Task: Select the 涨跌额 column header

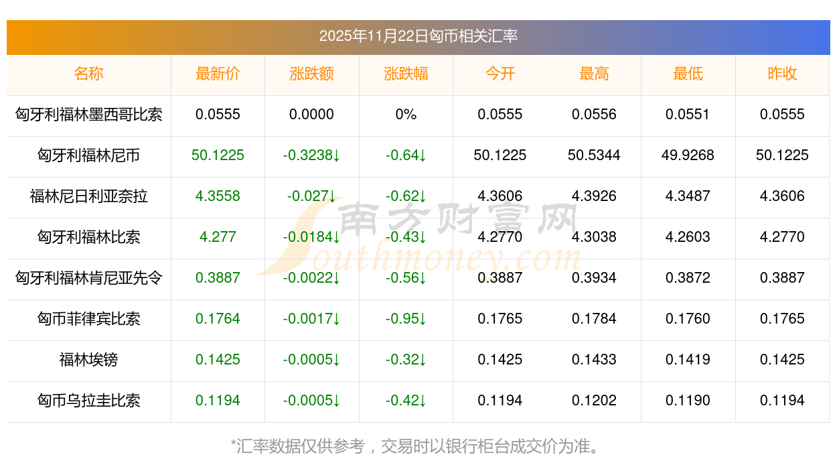Action: [x=312, y=74]
